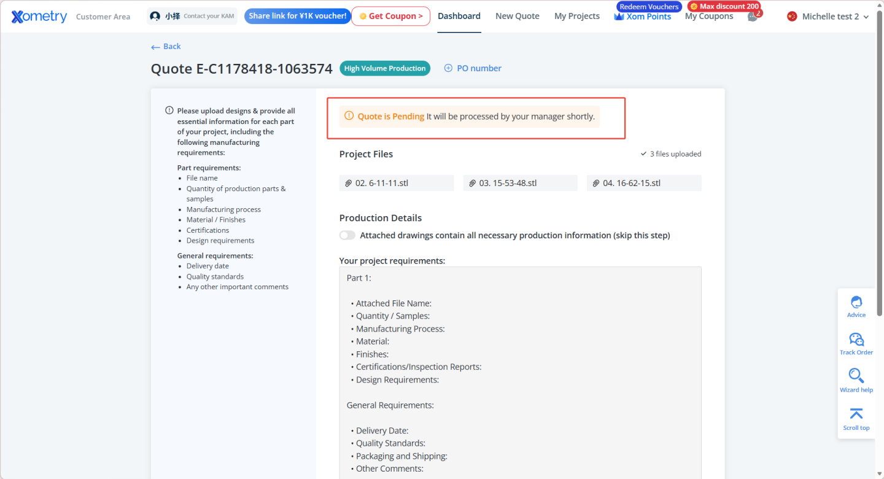Screen dimensions: 884x479
Task: Open the My Projects tab
Action: 576,16
